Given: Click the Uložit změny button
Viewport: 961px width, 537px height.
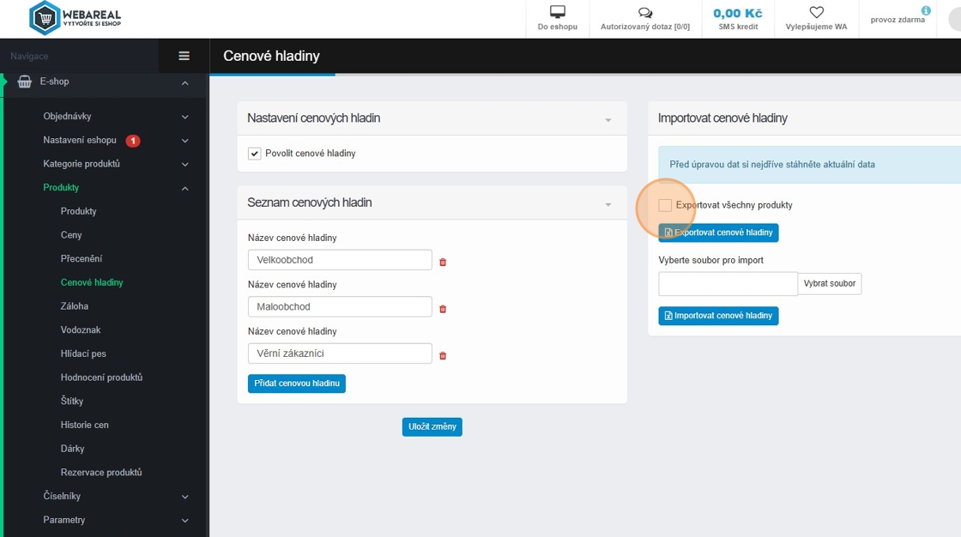Looking at the screenshot, I should click(x=432, y=426).
